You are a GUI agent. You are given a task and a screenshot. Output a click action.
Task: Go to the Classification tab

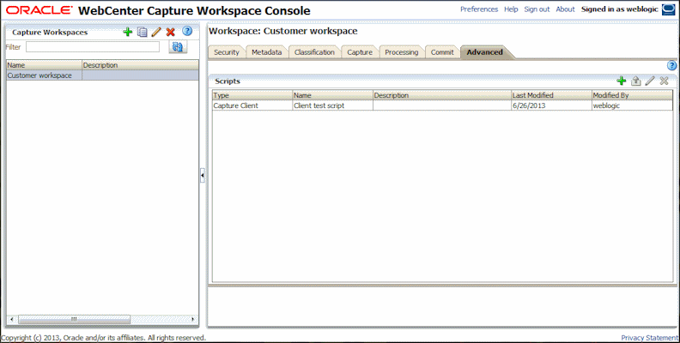coord(314,52)
